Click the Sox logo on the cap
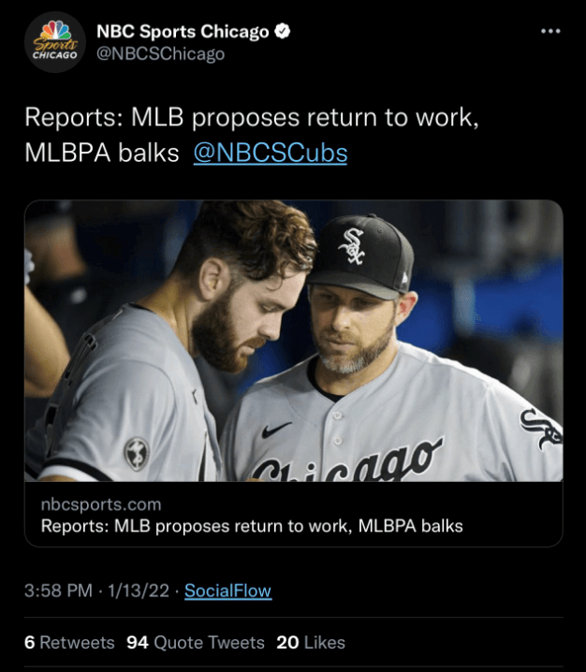 tap(353, 245)
